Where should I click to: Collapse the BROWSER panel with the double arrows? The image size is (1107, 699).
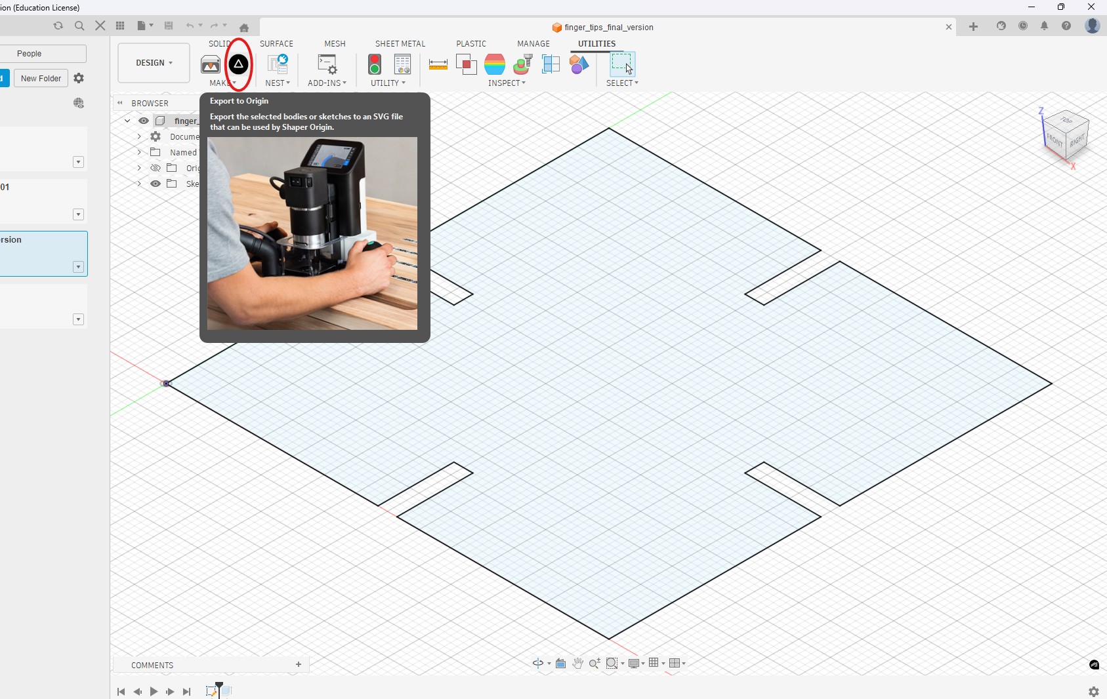tap(120, 103)
